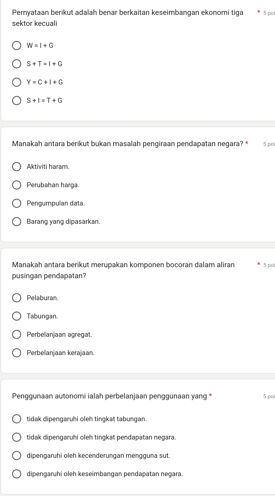275x496 pixels.
Task: Choose tidak dipengaruhi oleh tingkat tabungan
Action: (x=17, y=419)
